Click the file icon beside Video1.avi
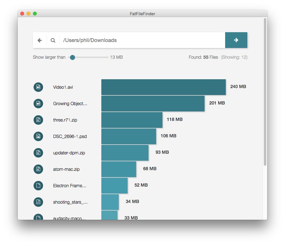The width and height of the screenshot is (285, 245). point(38,87)
